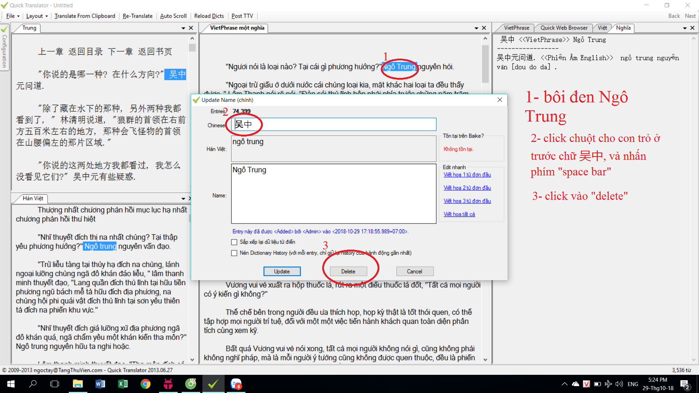699x393 pixels.
Task: Click the Trung panel vertical scrollbar thumb
Action: (x=192, y=47)
